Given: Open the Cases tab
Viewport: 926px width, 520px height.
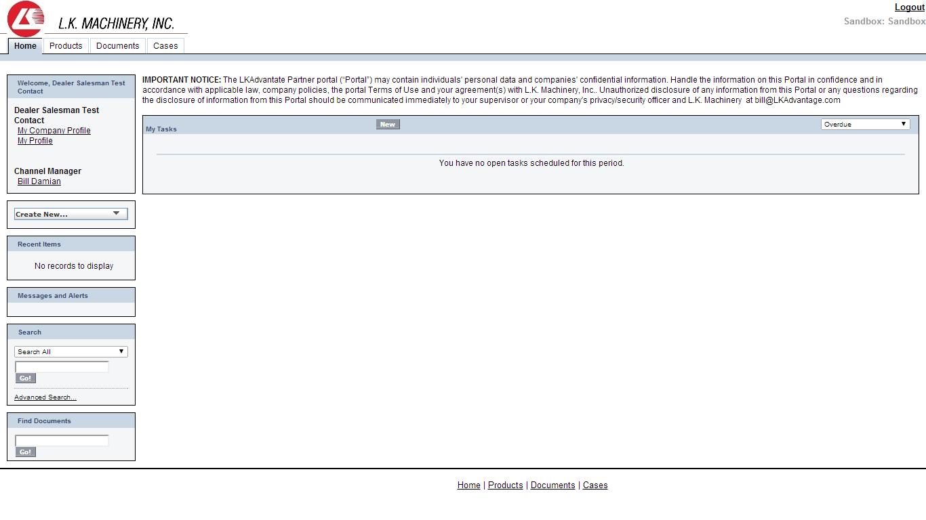Looking at the screenshot, I should point(165,46).
